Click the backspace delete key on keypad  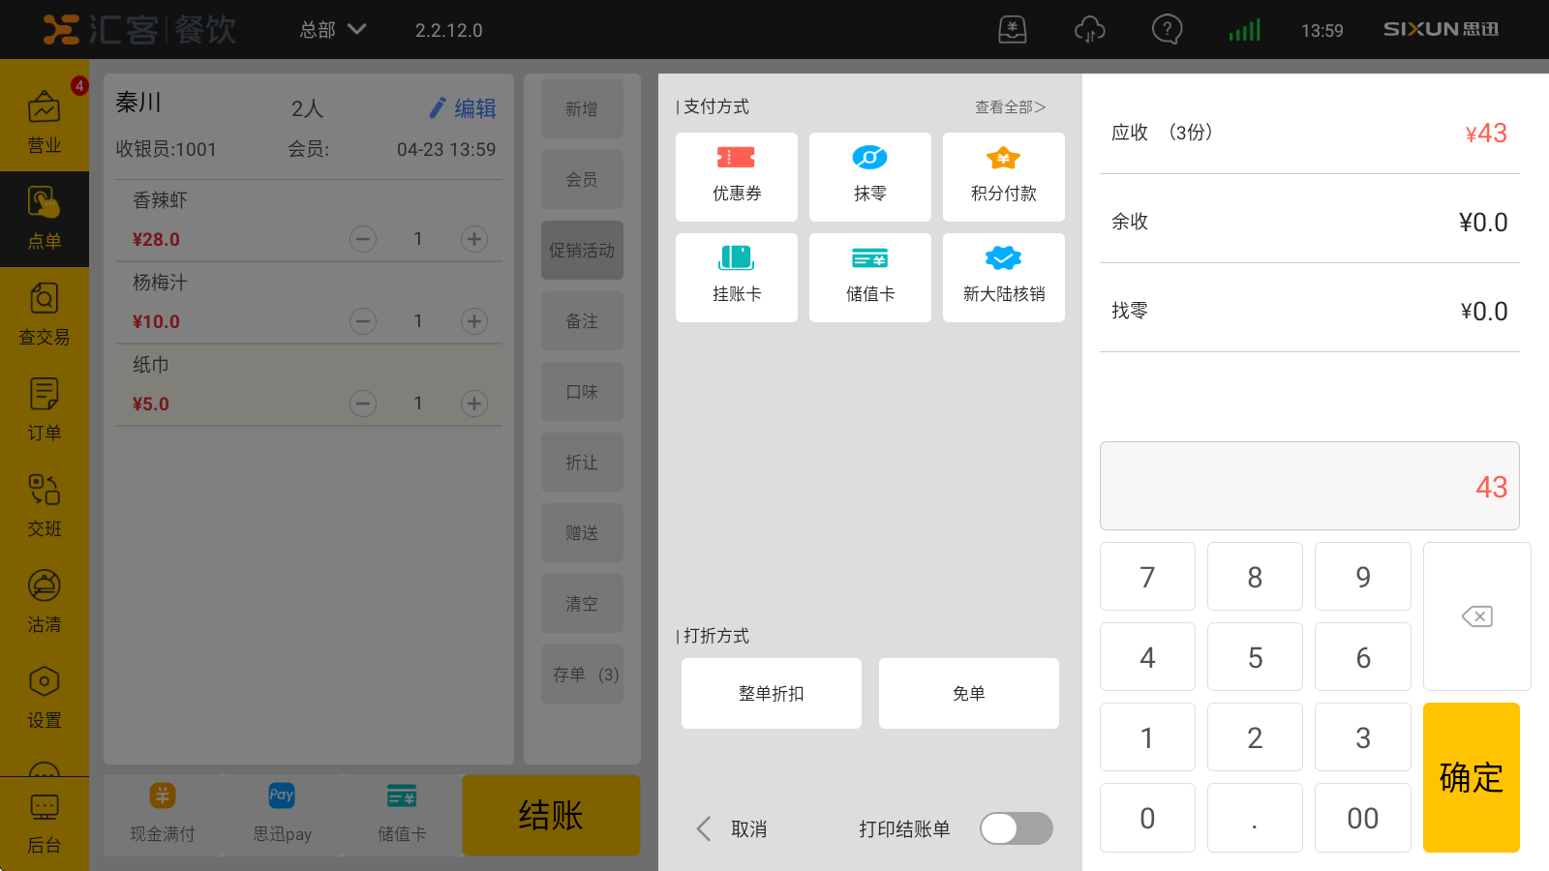point(1476,616)
